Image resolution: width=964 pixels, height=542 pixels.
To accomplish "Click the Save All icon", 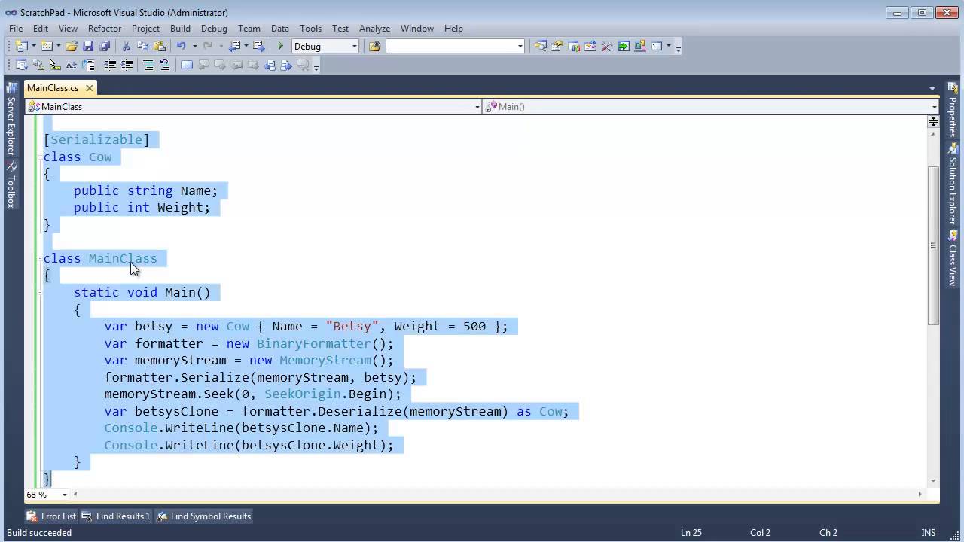I will coord(105,47).
